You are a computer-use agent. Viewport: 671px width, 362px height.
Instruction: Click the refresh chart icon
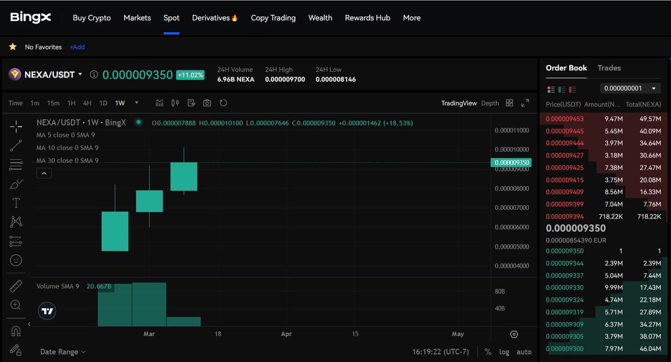click(x=224, y=103)
